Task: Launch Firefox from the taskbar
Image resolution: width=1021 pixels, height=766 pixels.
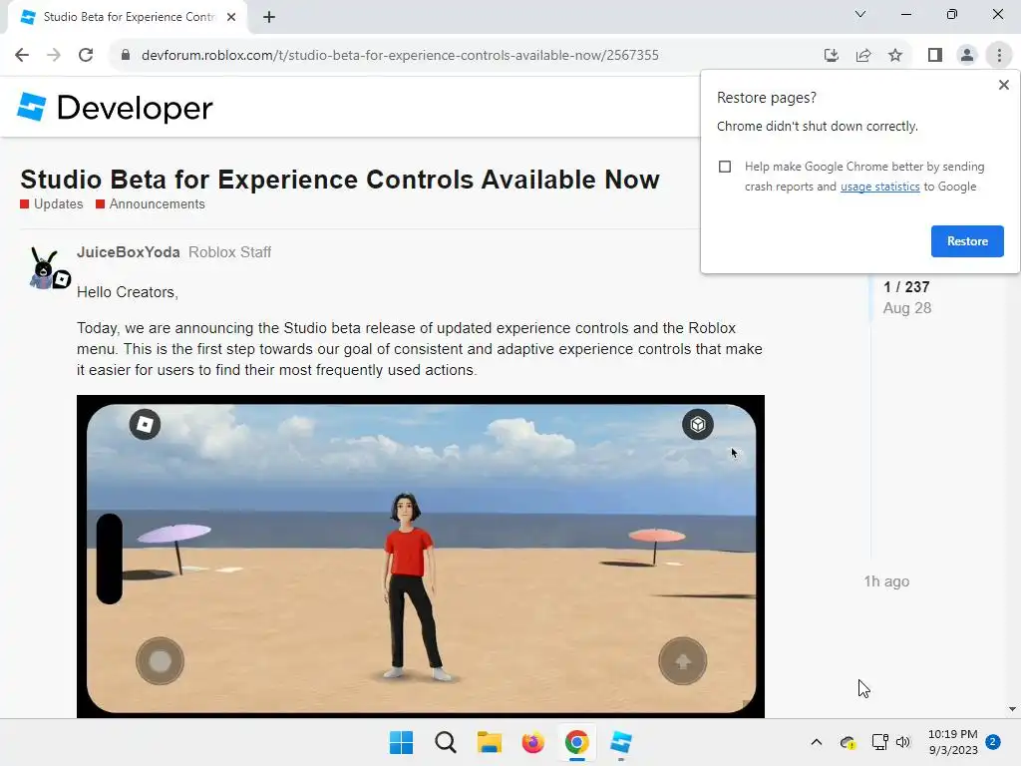Action: tap(532, 742)
